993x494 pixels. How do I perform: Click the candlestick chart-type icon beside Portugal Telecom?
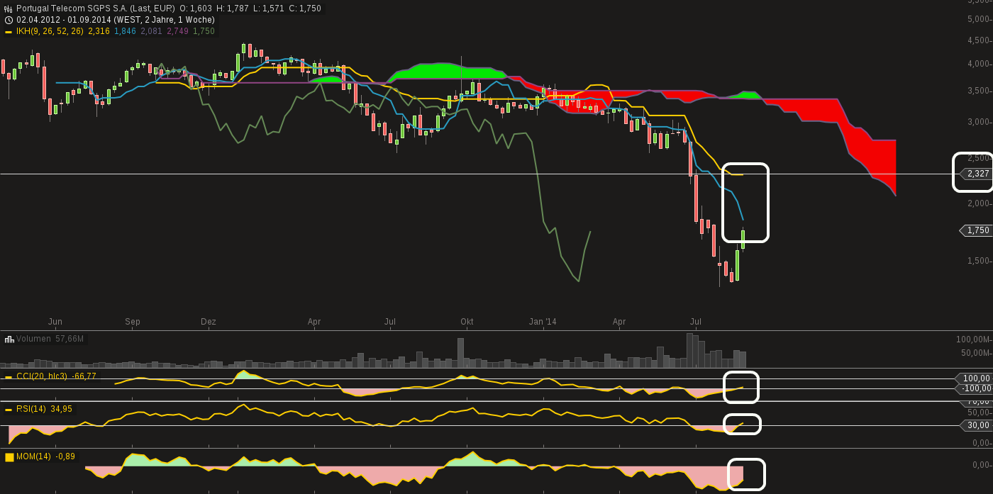tap(9, 9)
